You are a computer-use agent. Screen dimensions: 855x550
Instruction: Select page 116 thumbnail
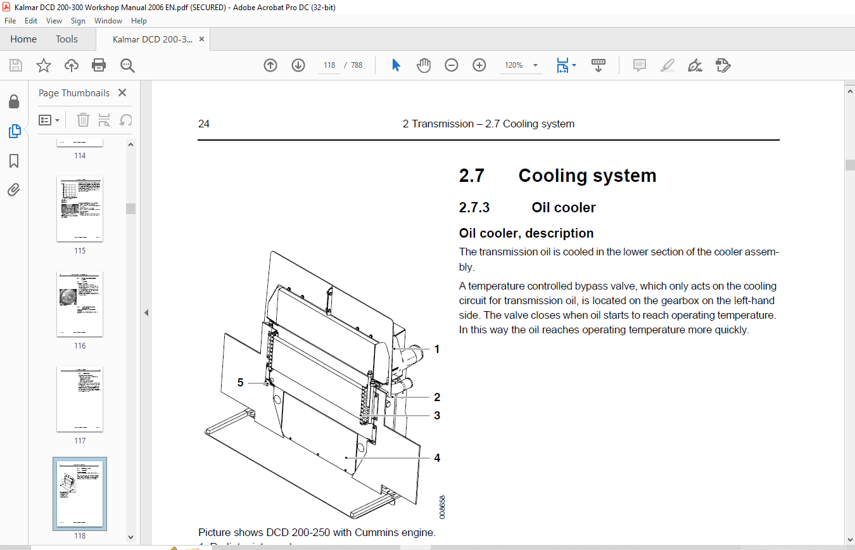click(80, 304)
